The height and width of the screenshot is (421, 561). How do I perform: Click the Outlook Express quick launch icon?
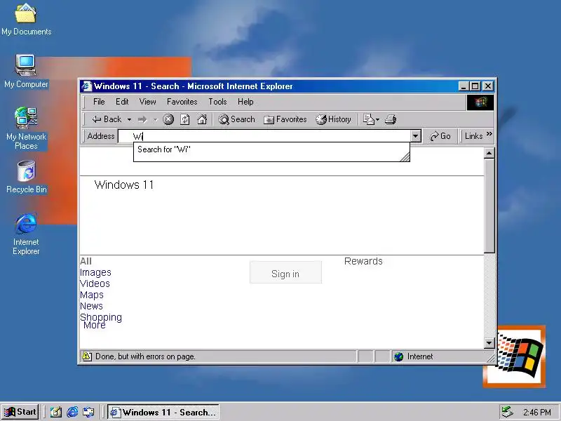(88, 412)
